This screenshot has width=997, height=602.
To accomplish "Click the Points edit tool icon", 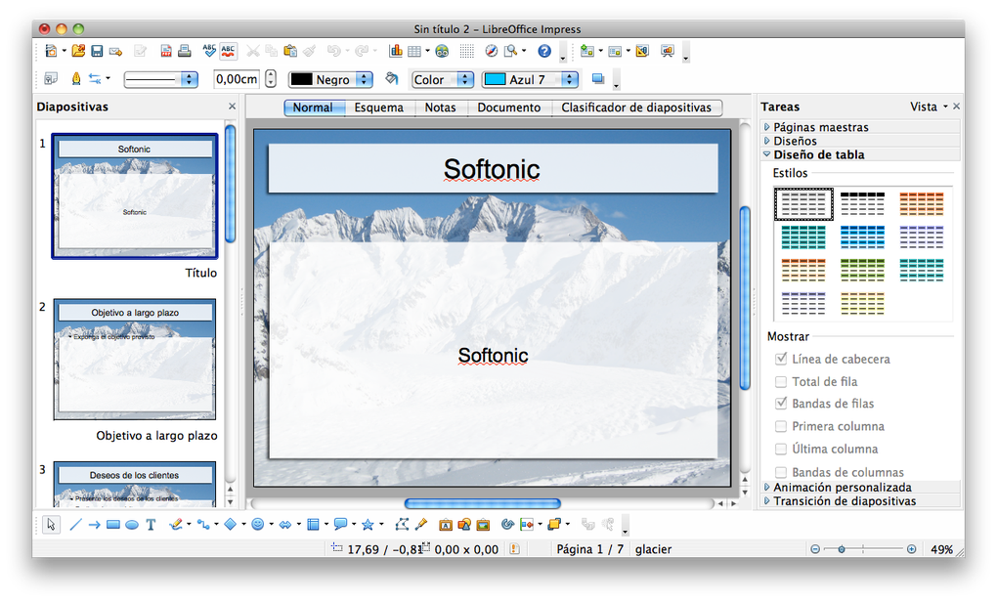I will pyautogui.click(x=401, y=525).
